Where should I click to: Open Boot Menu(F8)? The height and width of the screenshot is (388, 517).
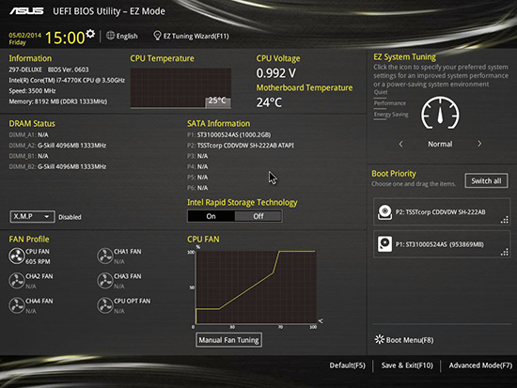(x=404, y=339)
